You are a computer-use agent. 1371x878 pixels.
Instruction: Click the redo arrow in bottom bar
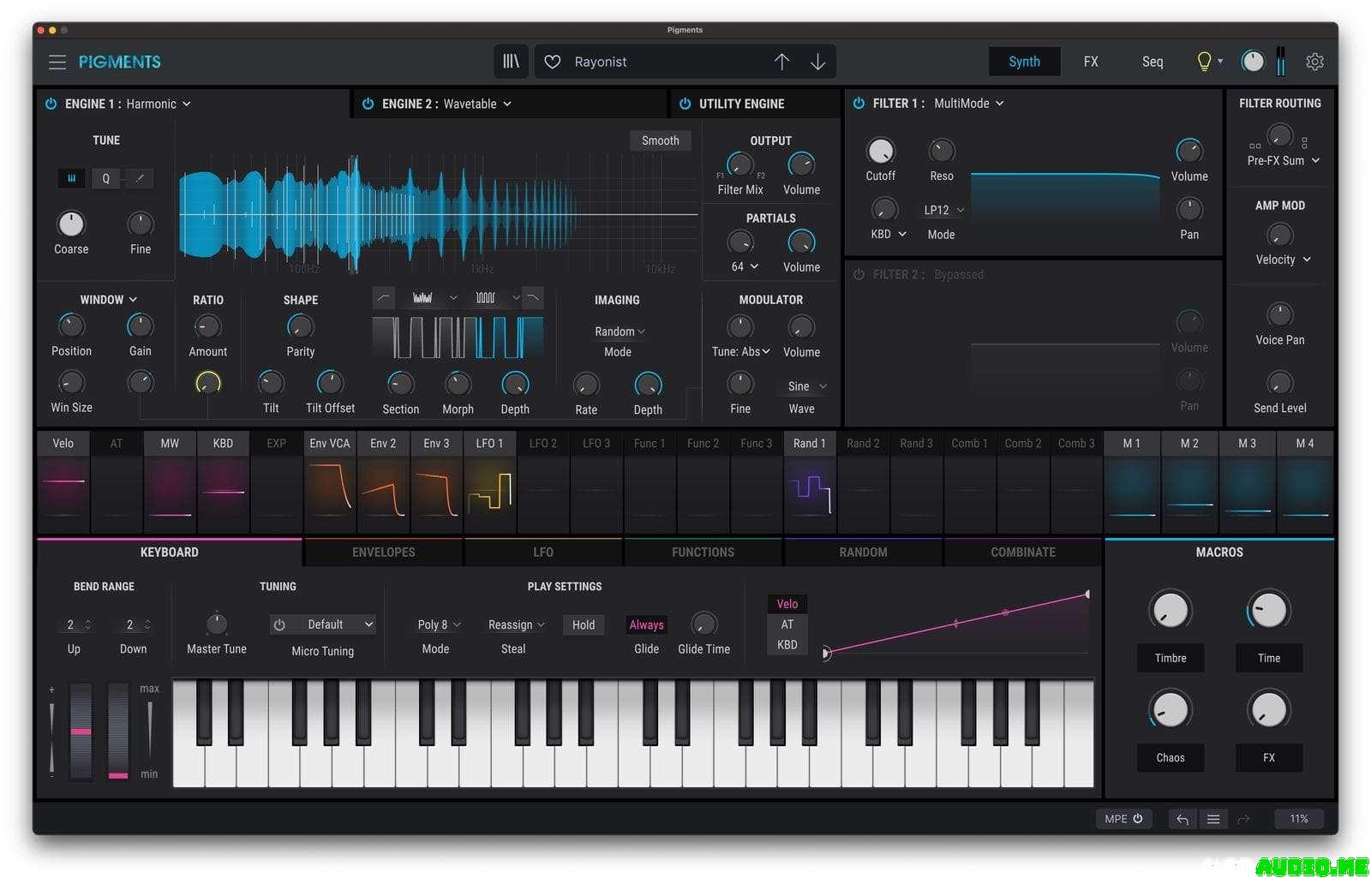pyautogui.click(x=1243, y=819)
